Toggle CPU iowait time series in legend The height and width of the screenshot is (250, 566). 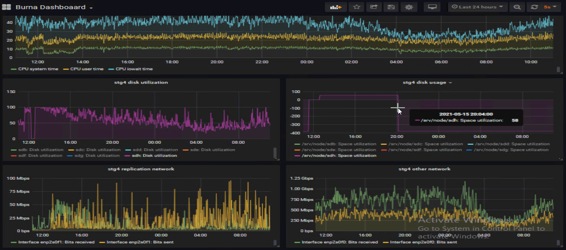click(x=134, y=69)
